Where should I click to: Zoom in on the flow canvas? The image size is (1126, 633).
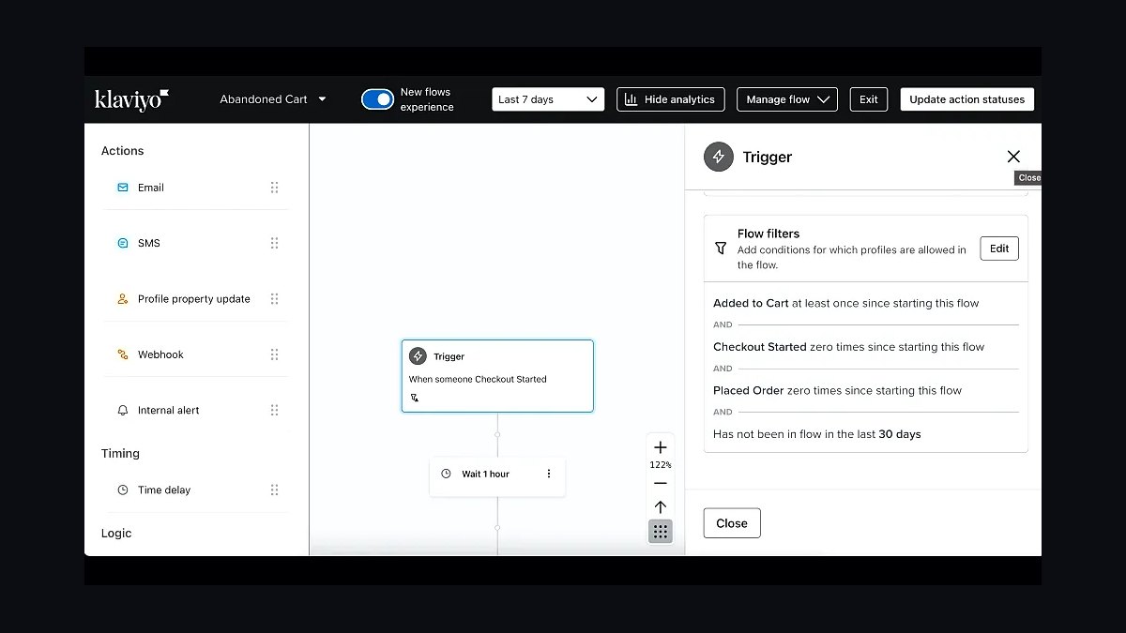point(661,447)
